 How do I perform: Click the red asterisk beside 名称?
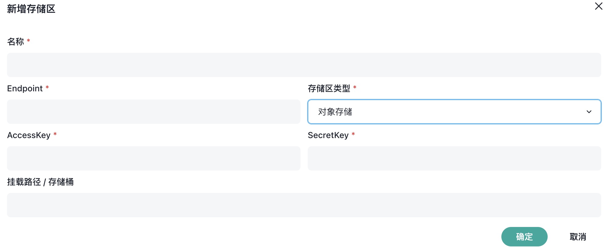tap(28, 41)
